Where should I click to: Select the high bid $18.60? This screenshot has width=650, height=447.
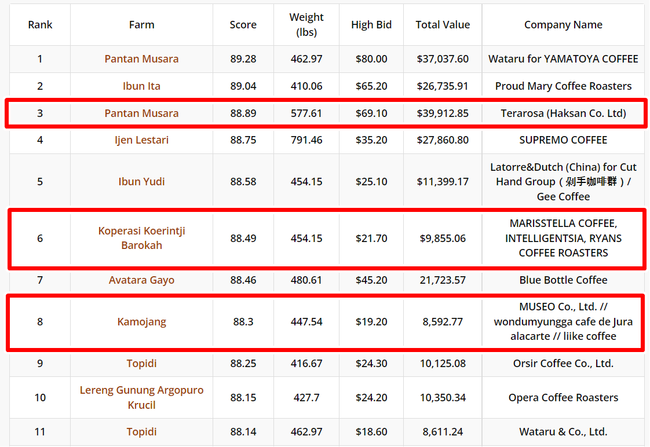coord(371,432)
